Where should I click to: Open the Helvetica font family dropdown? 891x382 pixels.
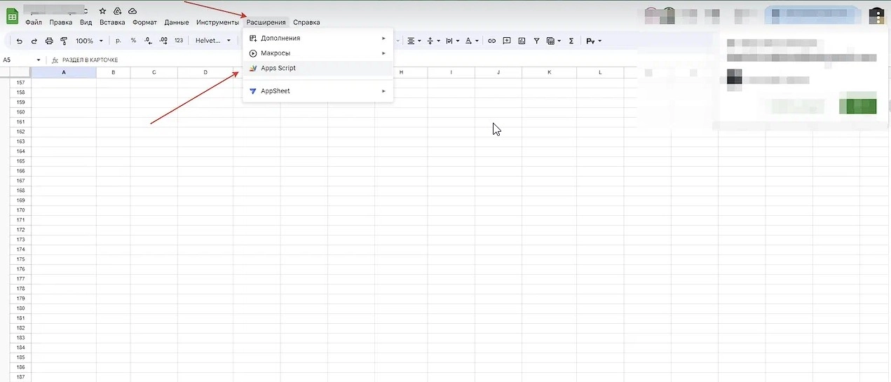pyautogui.click(x=213, y=41)
